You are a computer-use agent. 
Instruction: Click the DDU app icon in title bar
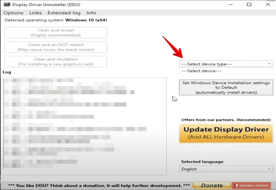[7, 5]
